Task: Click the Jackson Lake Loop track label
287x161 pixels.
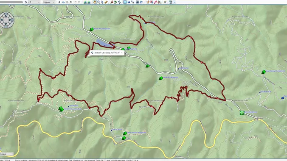Action: (107, 53)
